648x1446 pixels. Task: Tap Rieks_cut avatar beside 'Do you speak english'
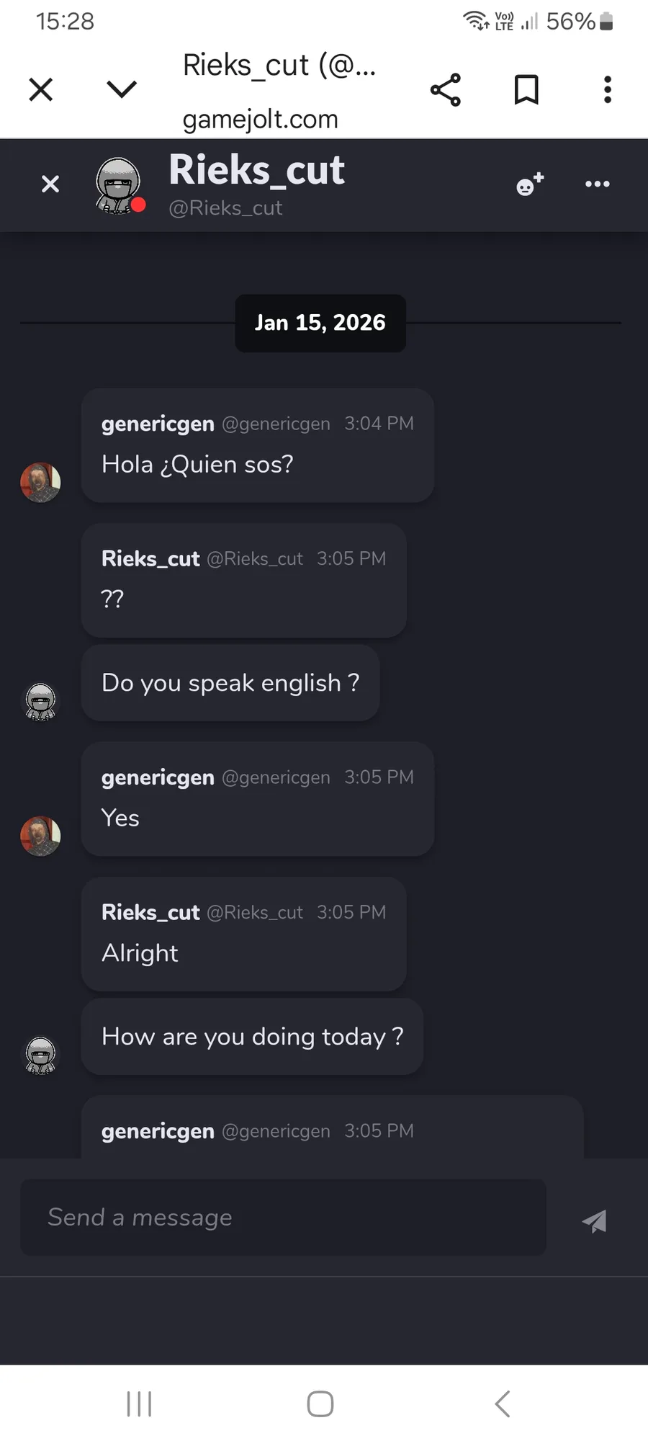tap(40, 701)
